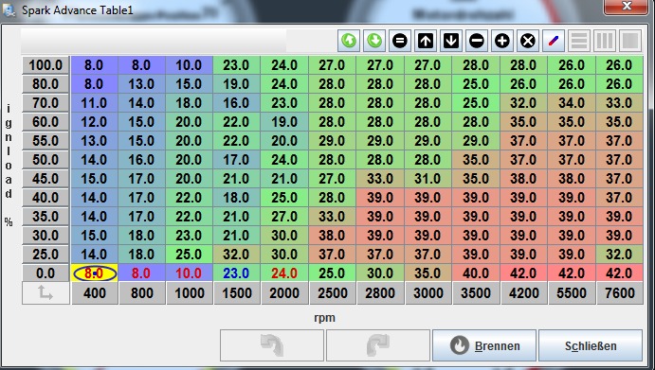The image size is (655, 370).
Task: Select the 16.0 cell at 70.0 load, 1500 rpm
Action: tap(236, 102)
